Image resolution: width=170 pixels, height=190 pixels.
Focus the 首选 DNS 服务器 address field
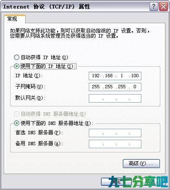click(x=115, y=133)
